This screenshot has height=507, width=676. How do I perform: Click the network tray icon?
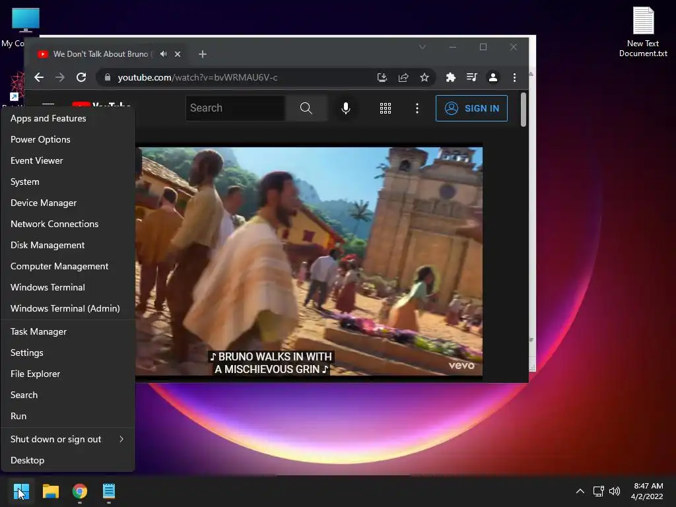[x=598, y=491]
